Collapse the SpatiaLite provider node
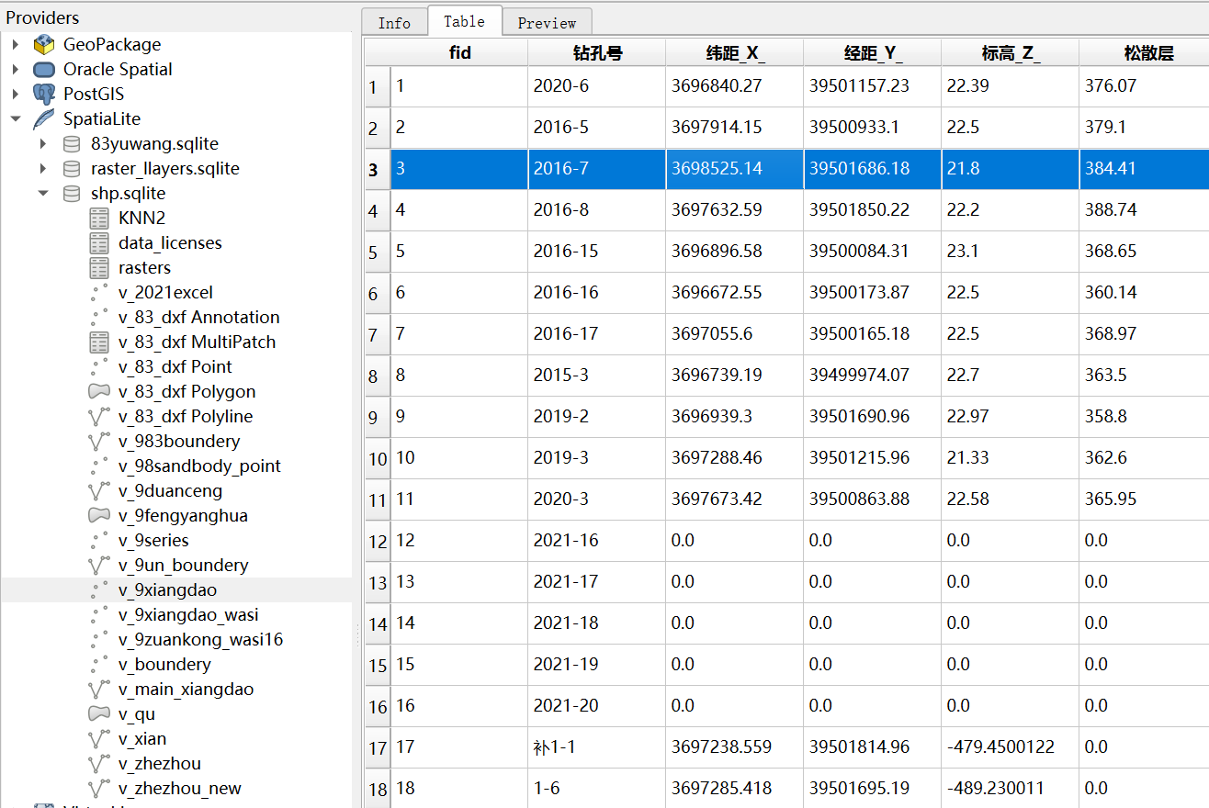Screen dimensions: 1209x808 (x=16, y=119)
